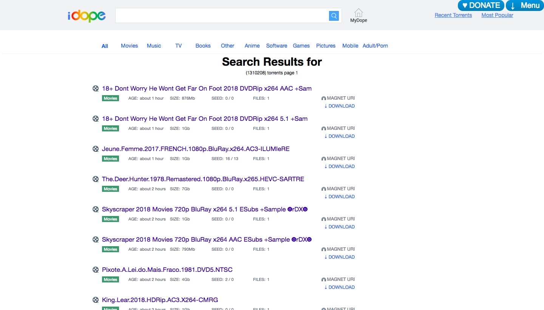Viewport: 544px width, 310px height.
Task: Go to the Most Popular link
Action: [497, 15]
